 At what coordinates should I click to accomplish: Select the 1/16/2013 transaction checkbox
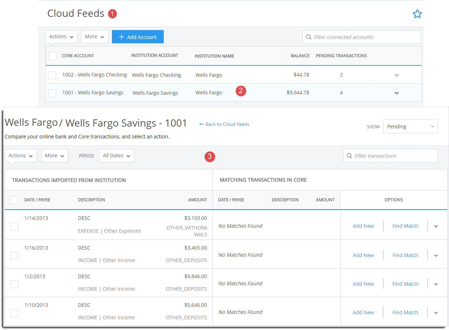14,255
